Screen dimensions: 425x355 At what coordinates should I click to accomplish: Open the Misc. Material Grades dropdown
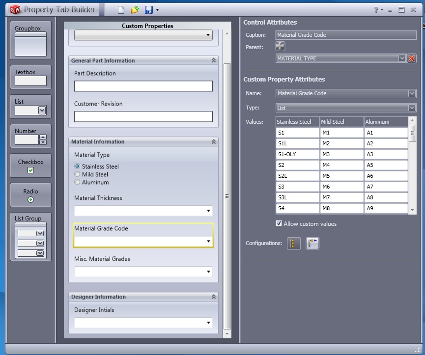(208, 272)
